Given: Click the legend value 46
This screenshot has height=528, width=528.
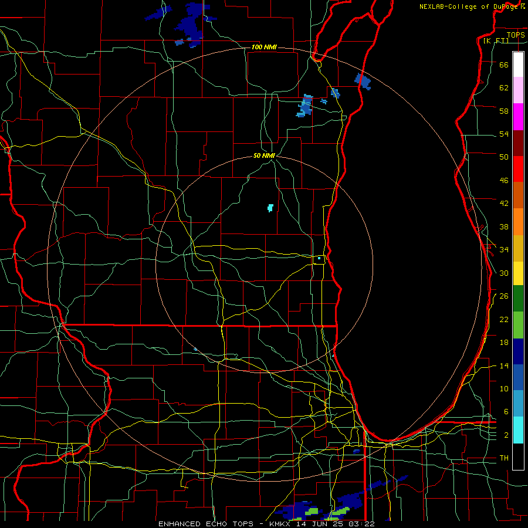Looking at the screenshot, I should pyautogui.click(x=504, y=181).
